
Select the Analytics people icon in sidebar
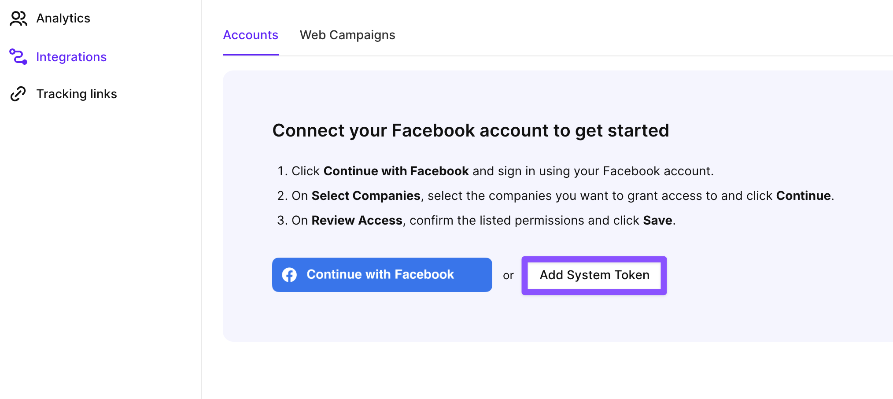coord(18,18)
